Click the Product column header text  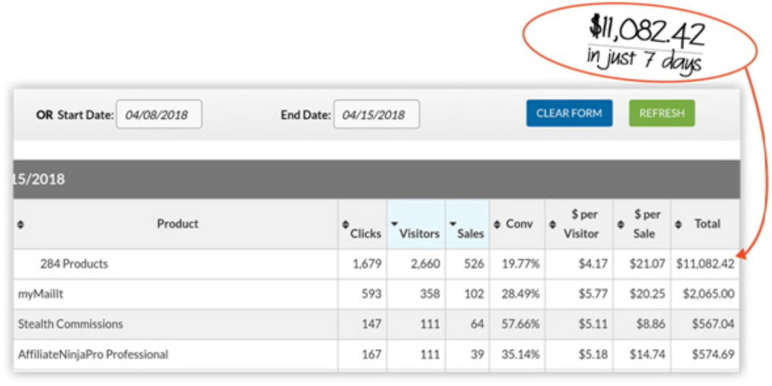[x=178, y=224]
